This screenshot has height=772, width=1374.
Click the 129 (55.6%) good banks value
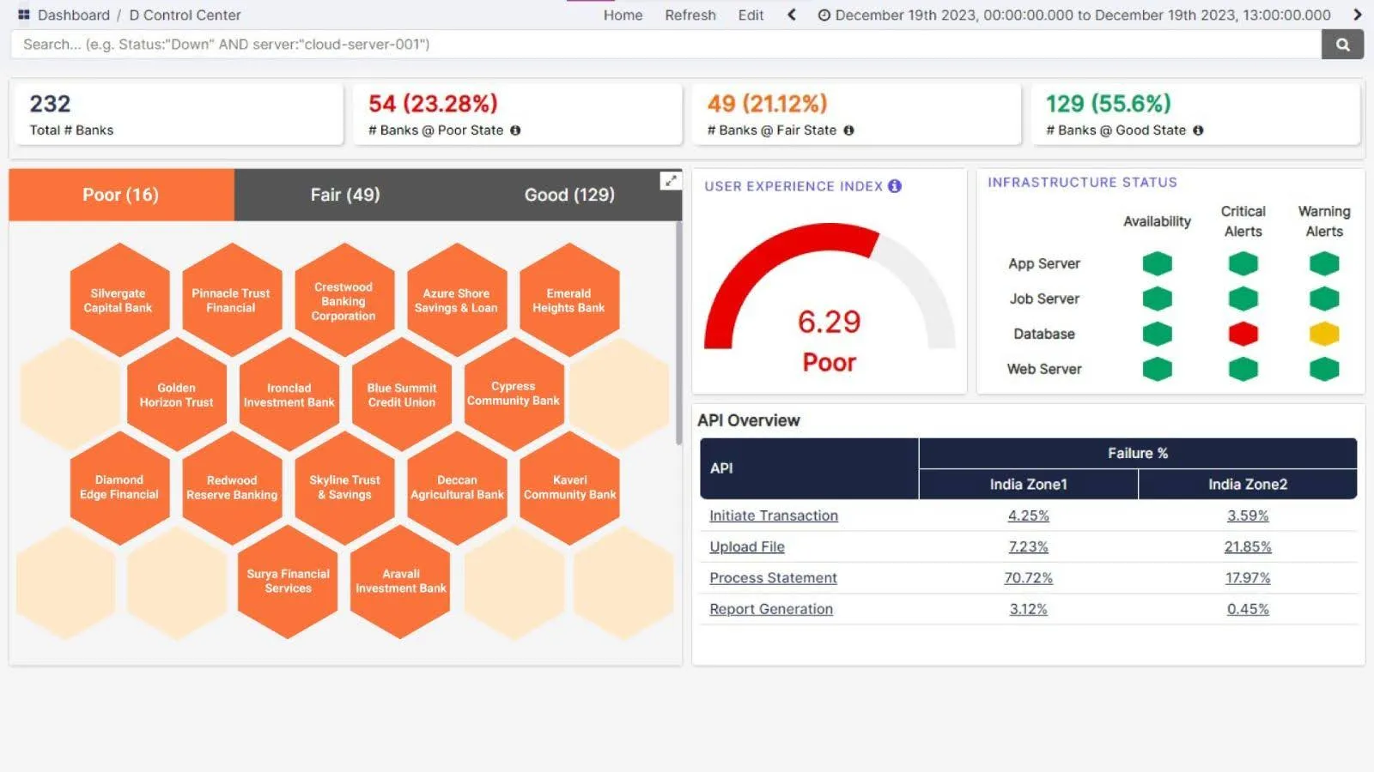tap(1108, 104)
